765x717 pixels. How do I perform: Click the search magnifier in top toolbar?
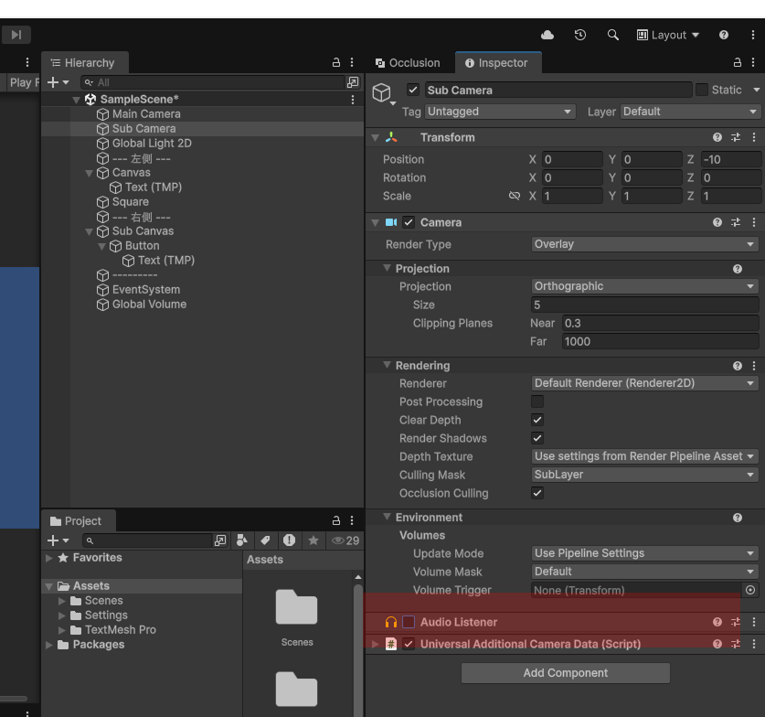612,35
